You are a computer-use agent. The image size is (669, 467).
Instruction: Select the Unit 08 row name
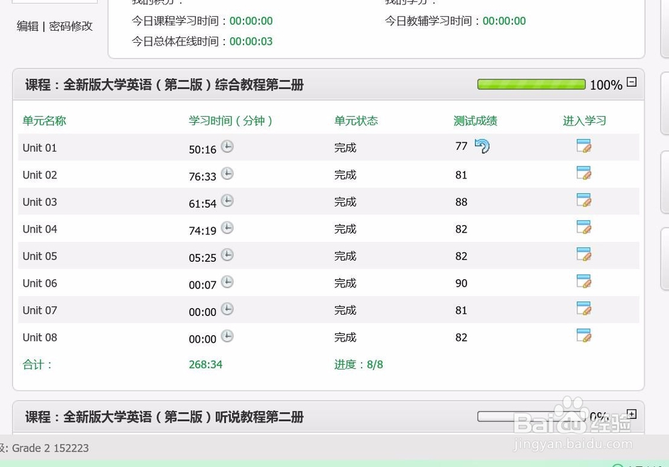pyautogui.click(x=39, y=337)
